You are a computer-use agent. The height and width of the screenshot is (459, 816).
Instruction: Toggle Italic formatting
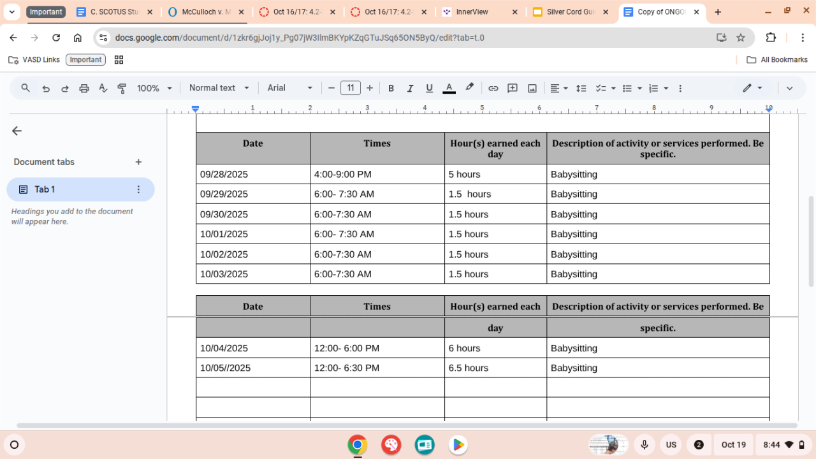pyautogui.click(x=410, y=89)
